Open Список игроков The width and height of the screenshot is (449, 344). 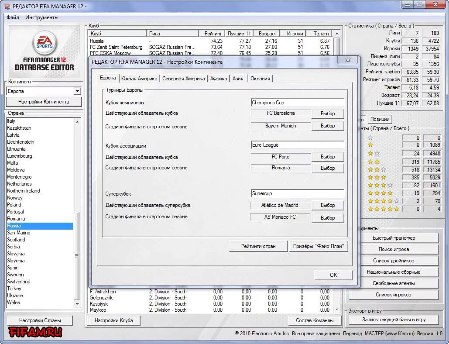(x=394, y=295)
